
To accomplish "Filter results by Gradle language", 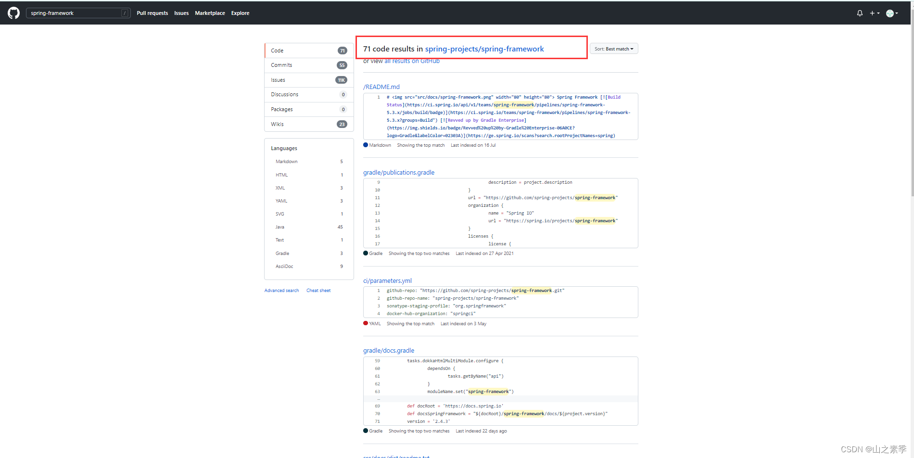I will (309, 254).
